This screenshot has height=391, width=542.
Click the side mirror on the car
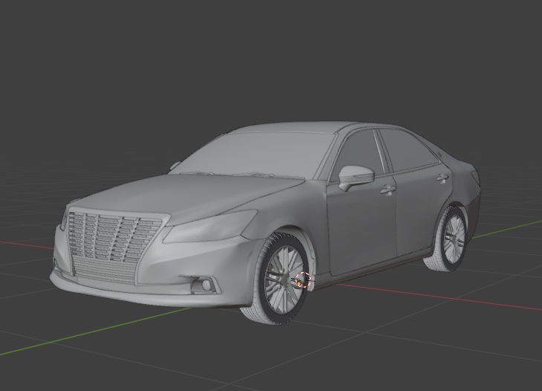click(356, 177)
